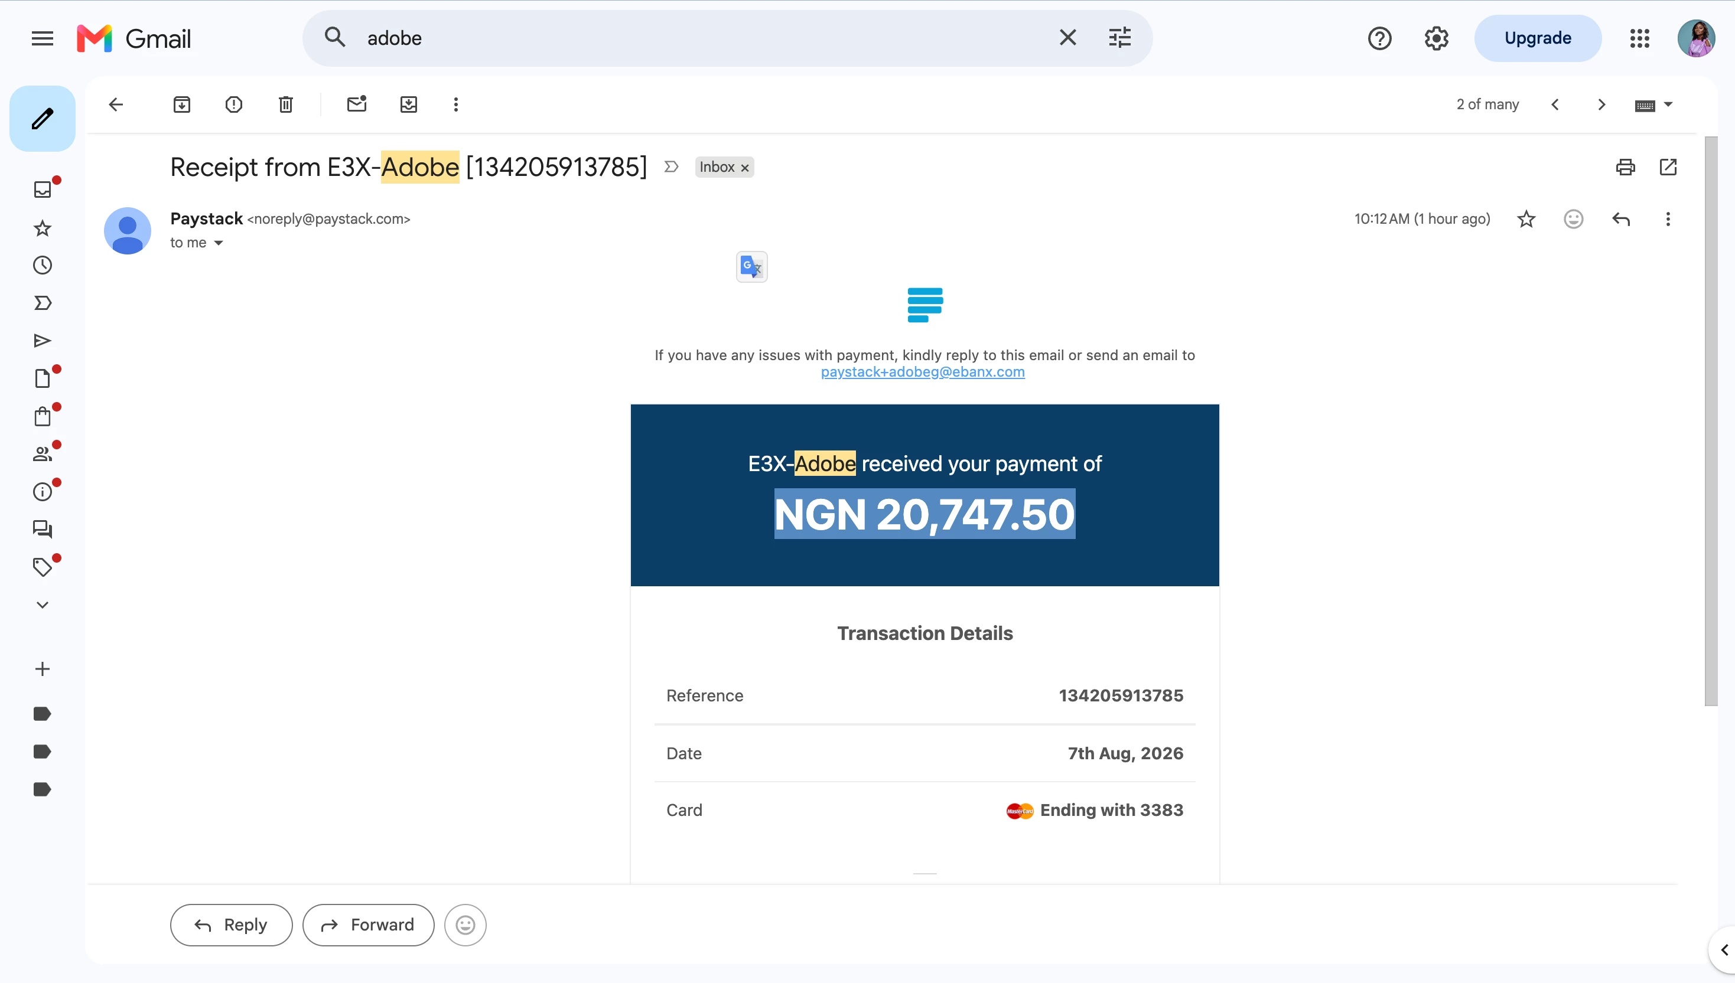Open Snoozed folder clock icon
Image resolution: width=1735 pixels, height=983 pixels.
tap(43, 265)
